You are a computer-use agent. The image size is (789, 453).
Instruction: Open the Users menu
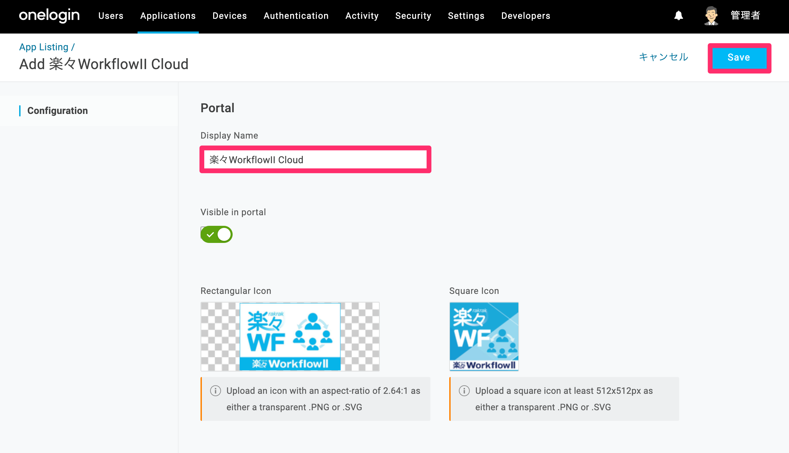(111, 16)
